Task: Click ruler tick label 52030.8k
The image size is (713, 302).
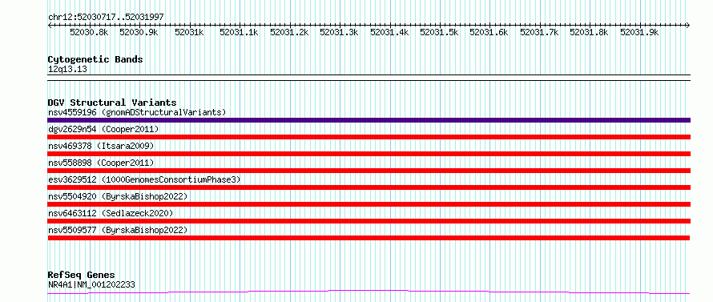Action: [89, 32]
